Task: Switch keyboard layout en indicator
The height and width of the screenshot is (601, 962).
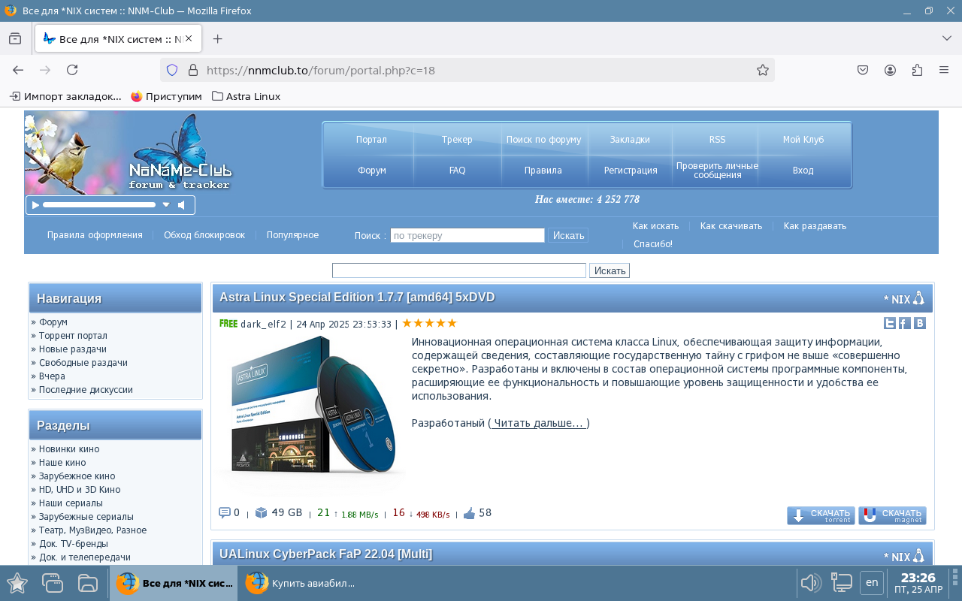Action: pos(872,582)
